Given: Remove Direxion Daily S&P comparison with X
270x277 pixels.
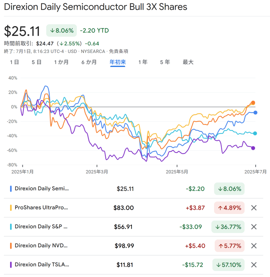Looking at the screenshot, I should coord(254,227).
